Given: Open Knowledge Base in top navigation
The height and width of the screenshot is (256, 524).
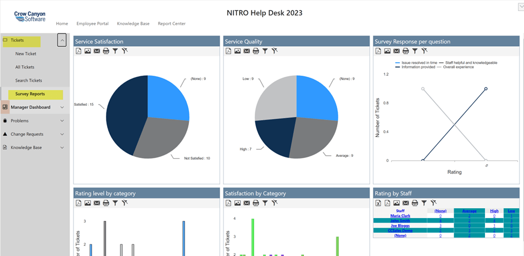Looking at the screenshot, I should tap(133, 24).
